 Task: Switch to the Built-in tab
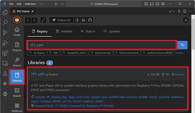(88, 31)
